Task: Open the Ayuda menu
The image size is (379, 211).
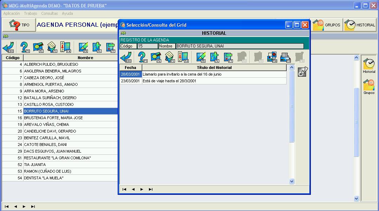Action: click(67, 13)
